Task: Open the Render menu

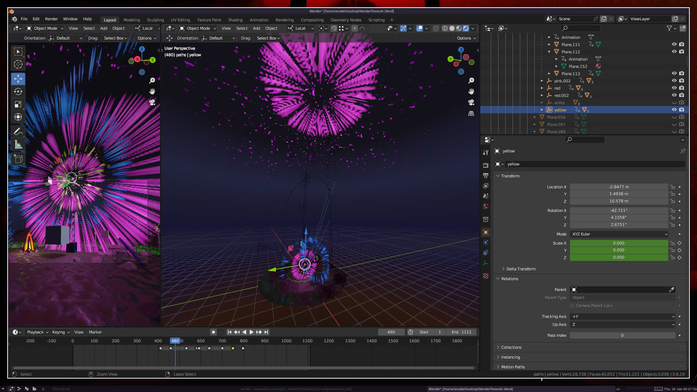Action: [x=51, y=19]
